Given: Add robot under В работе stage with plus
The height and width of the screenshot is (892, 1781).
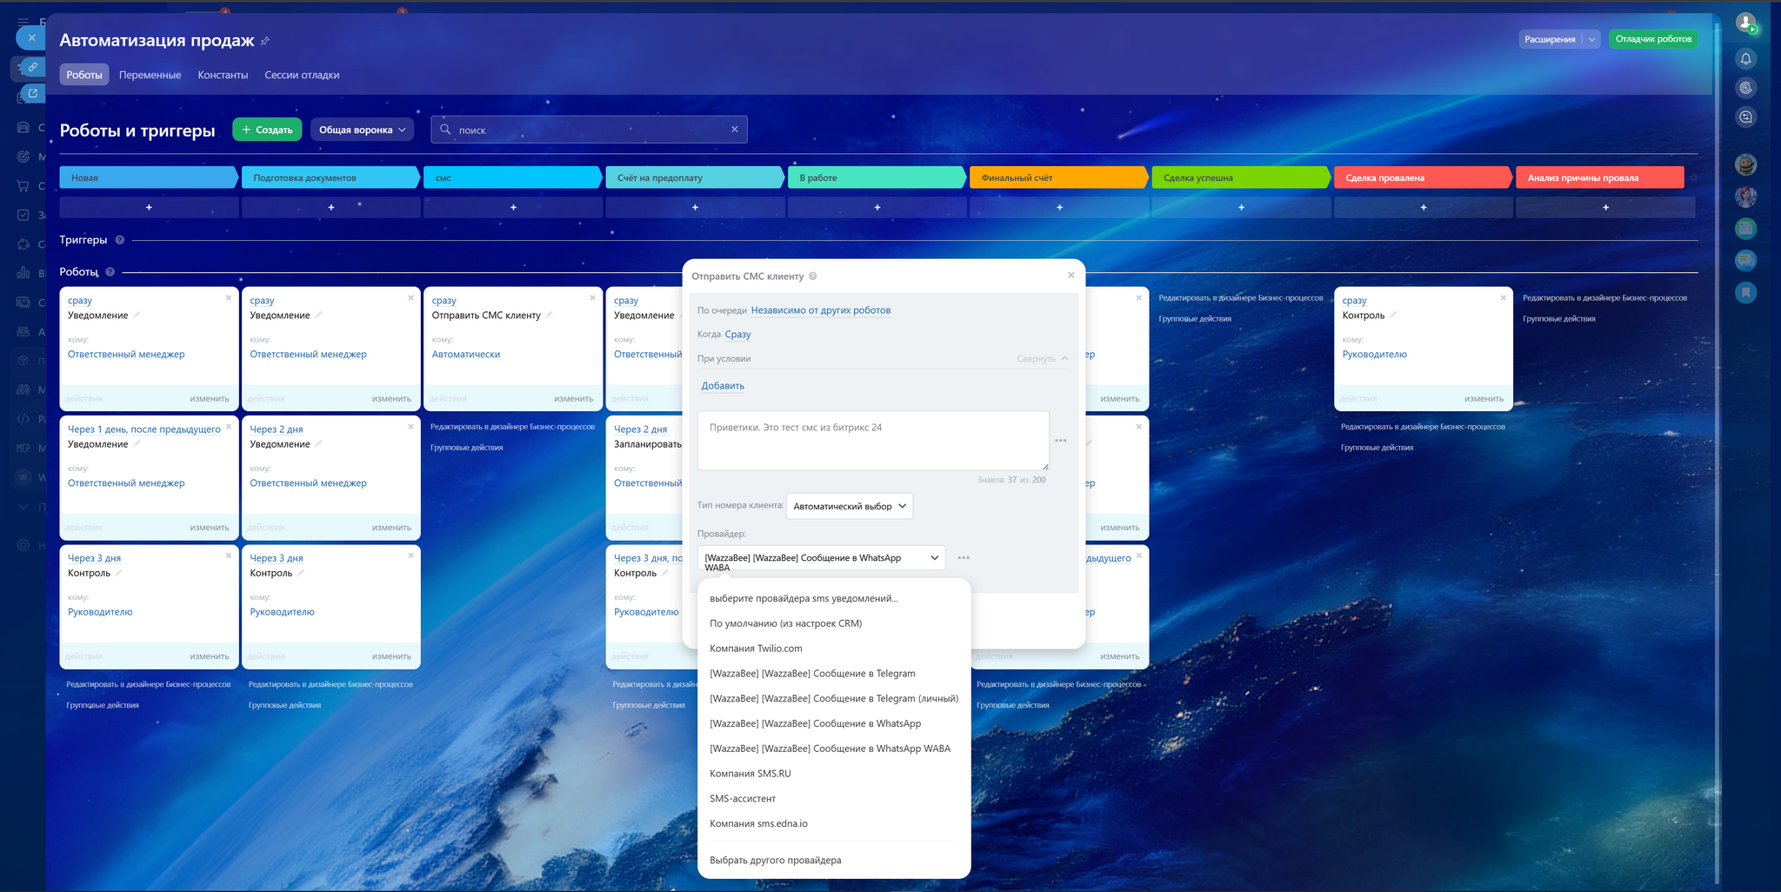Looking at the screenshot, I should click(x=877, y=208).
